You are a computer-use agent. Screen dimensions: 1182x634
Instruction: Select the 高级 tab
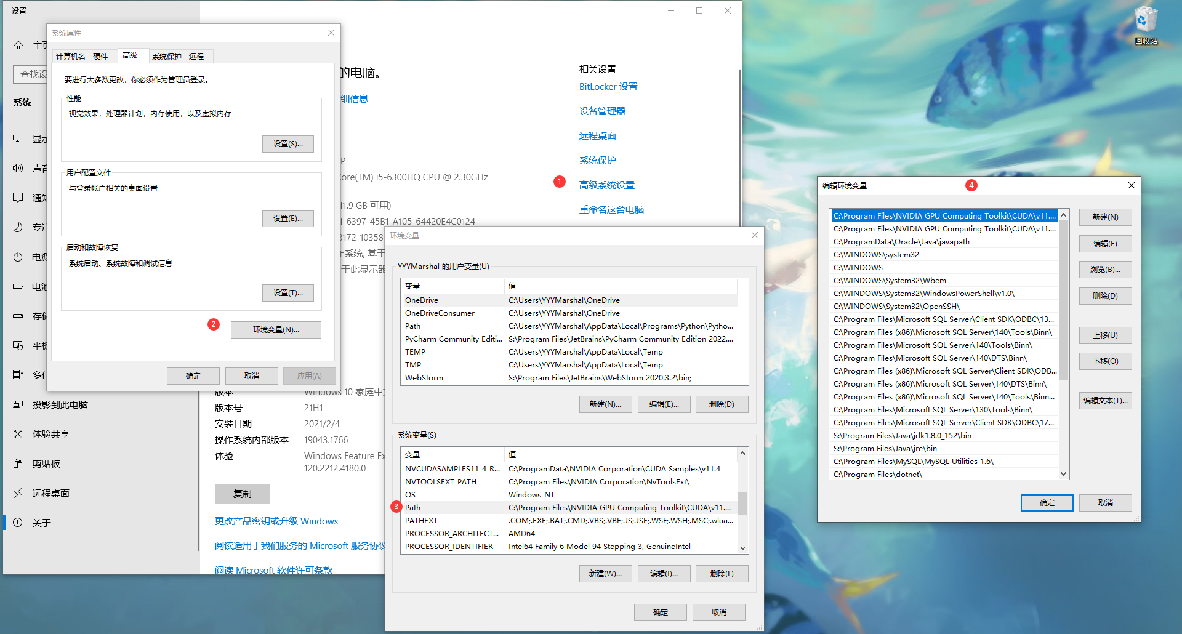tap(130, 55)
